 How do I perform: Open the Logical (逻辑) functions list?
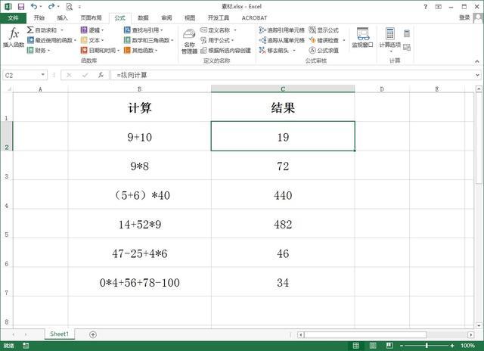[92, 30]
